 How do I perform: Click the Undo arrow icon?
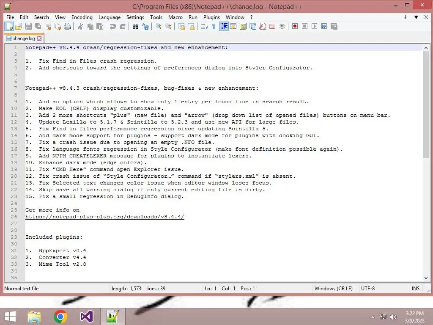(112, 26)
